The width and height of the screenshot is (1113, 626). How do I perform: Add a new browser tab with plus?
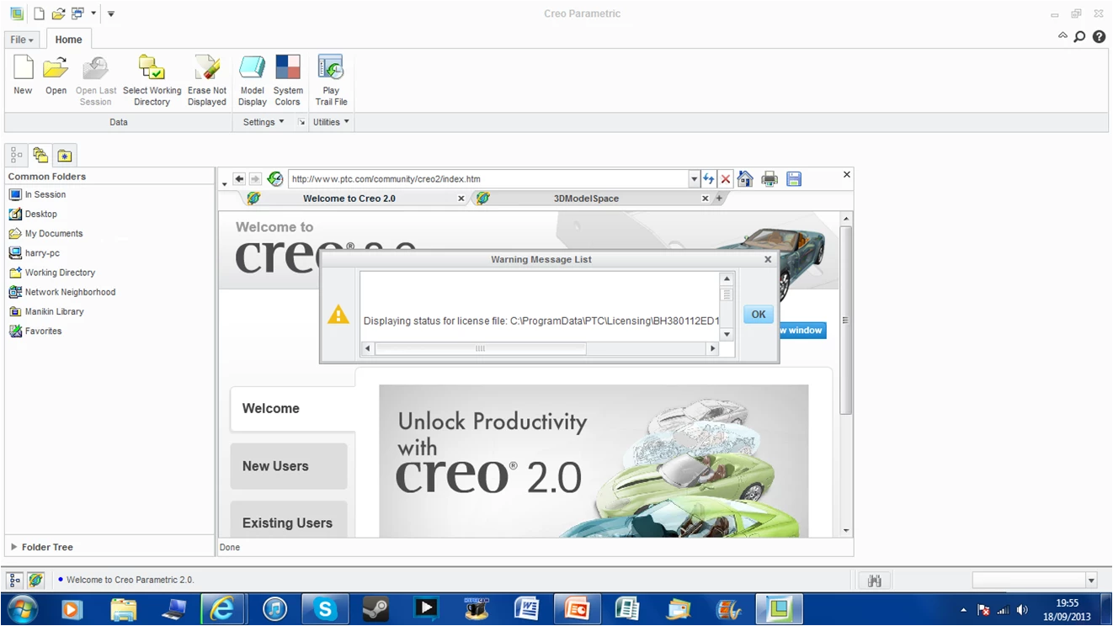click(x=718, y=199)
